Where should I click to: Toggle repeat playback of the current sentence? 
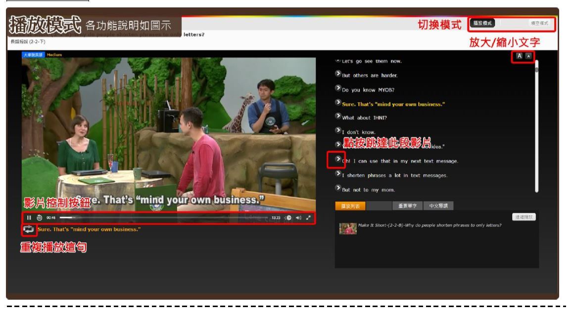coord(29,230)
